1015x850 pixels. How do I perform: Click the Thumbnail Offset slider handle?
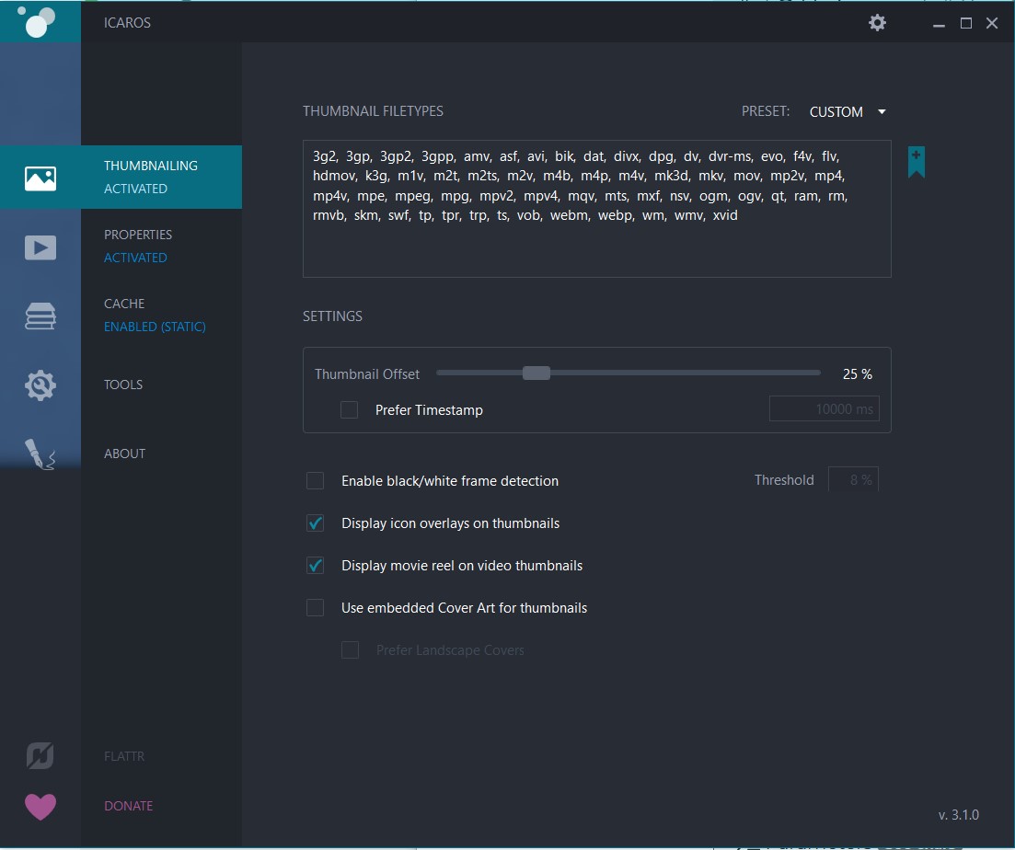pos(536,373)
